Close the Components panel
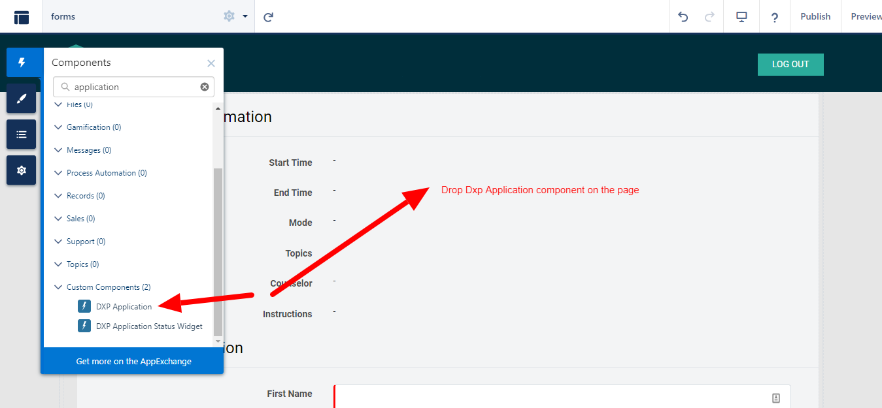 click(x=211, y=63)
